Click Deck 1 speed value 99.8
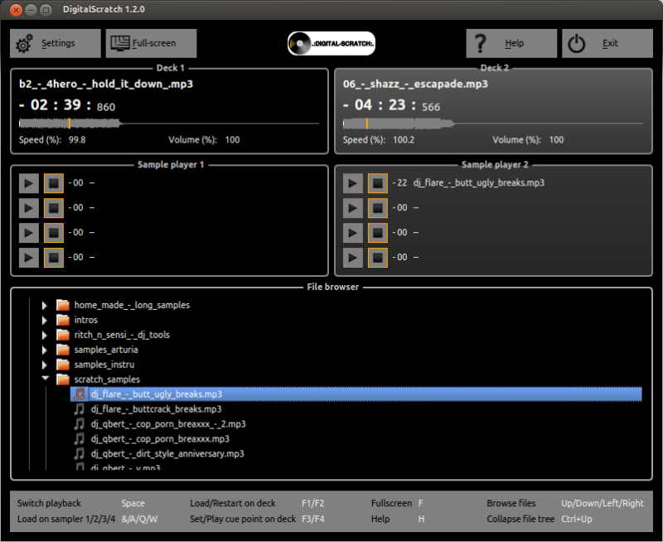This screenshot has width=663, height=542. point(77,140)
